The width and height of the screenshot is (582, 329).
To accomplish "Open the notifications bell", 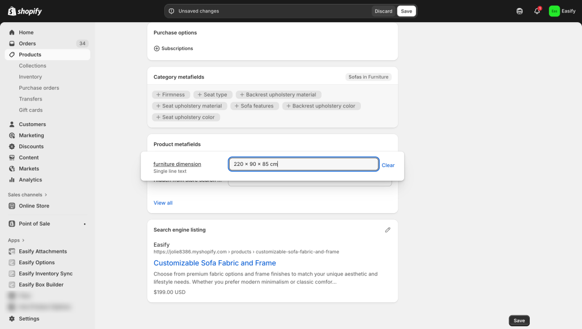I will click(537, 11).
